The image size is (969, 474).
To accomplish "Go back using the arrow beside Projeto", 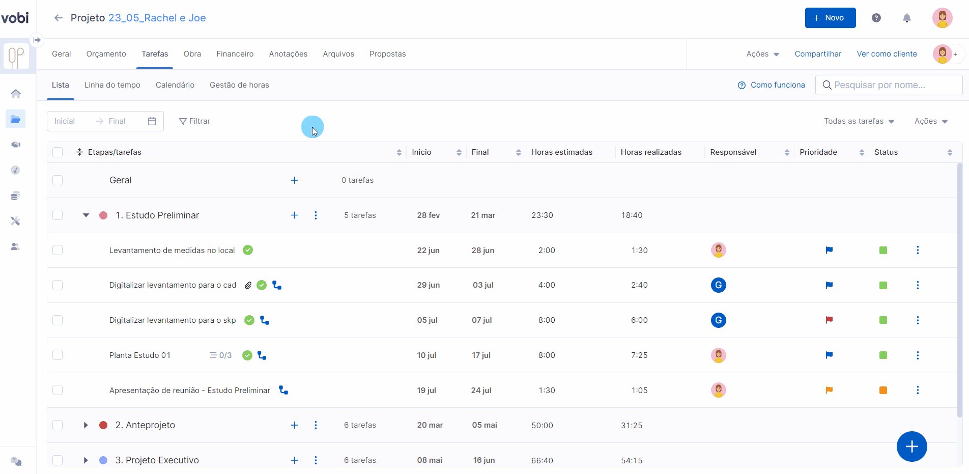I will coord(59,18).
